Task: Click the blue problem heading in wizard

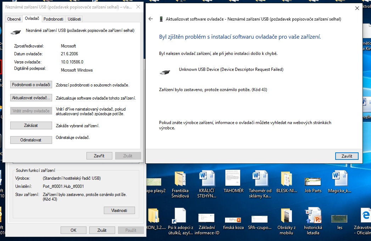Action: [x=240, y=37]
